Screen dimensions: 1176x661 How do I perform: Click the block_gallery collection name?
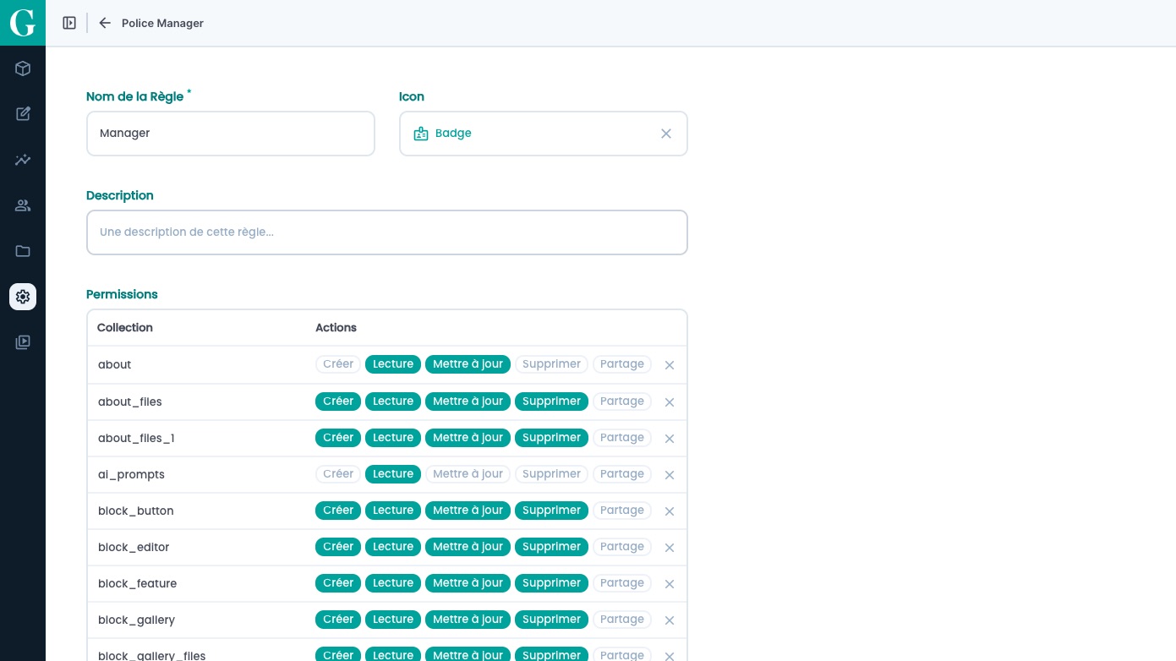click(x=136, y=620)
